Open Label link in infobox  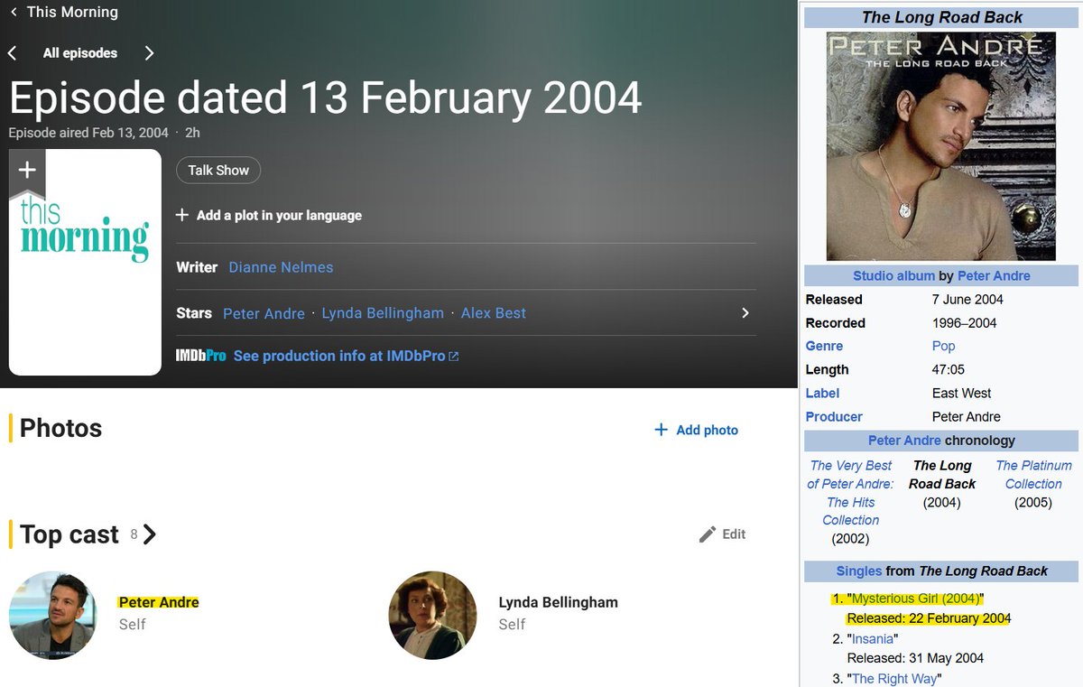click(822, 393)
